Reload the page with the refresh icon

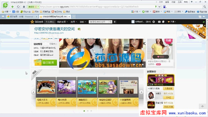(18, 7)
